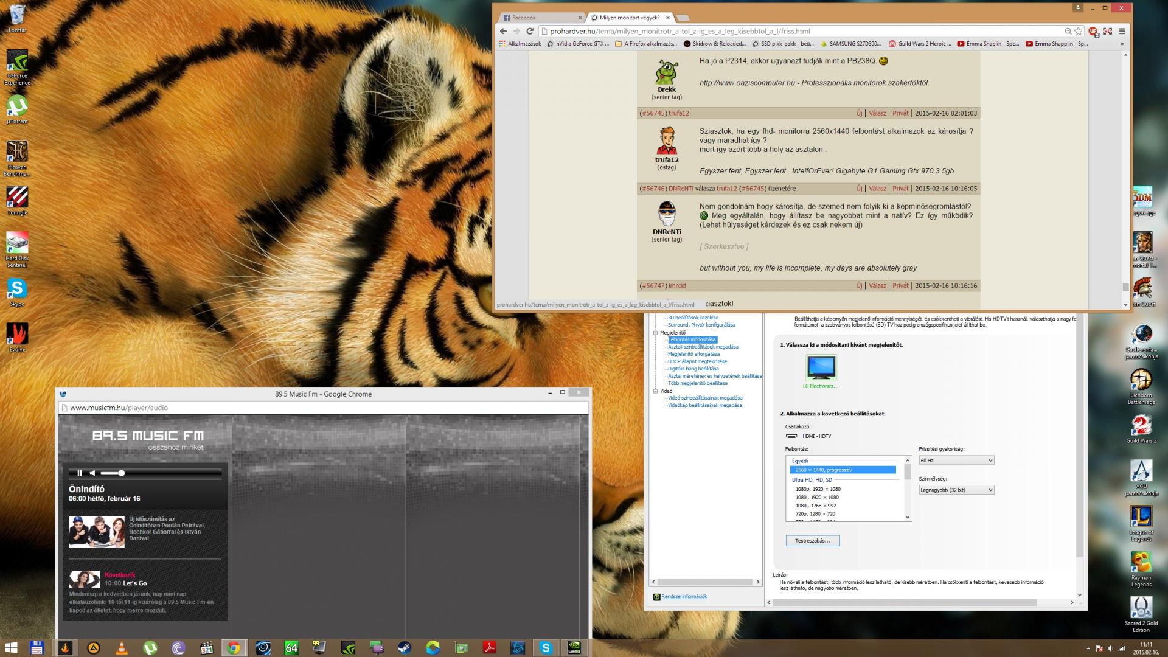
Task: Adjust the Music FM volume slider
Action: pos(121,473)
